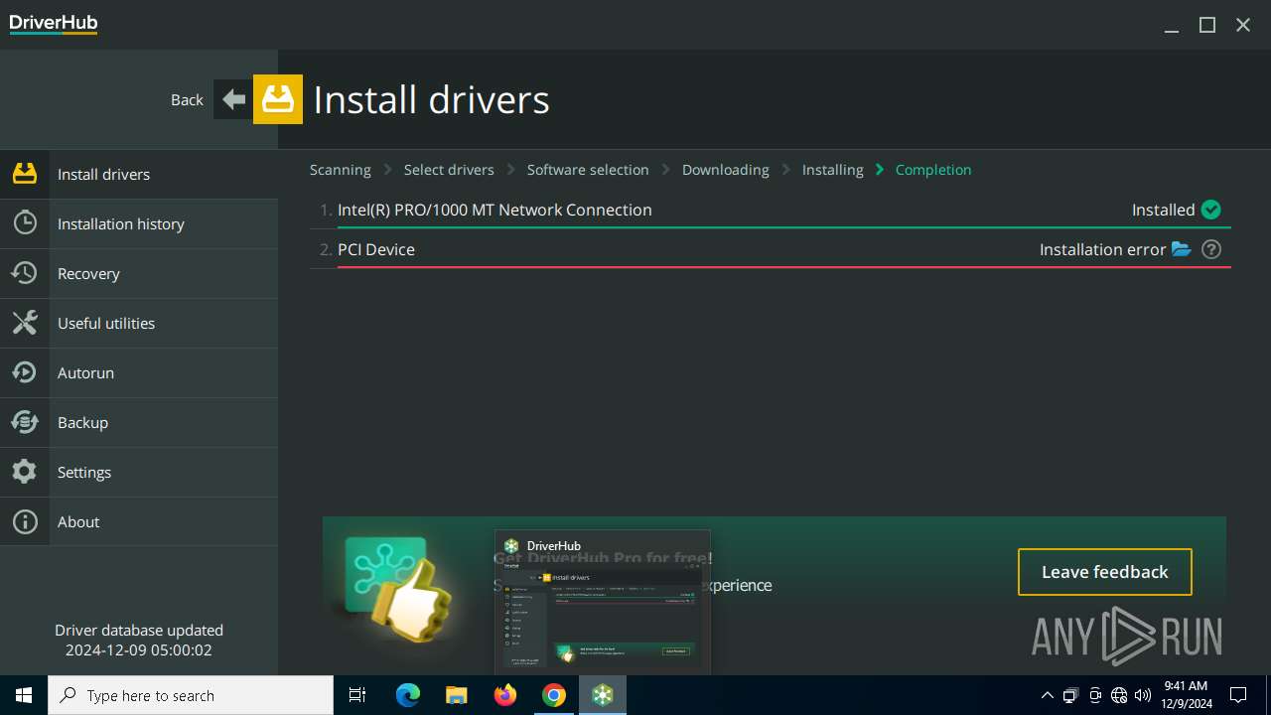
Task: Open Settings in sidebar
Action: tap(139, 472)
